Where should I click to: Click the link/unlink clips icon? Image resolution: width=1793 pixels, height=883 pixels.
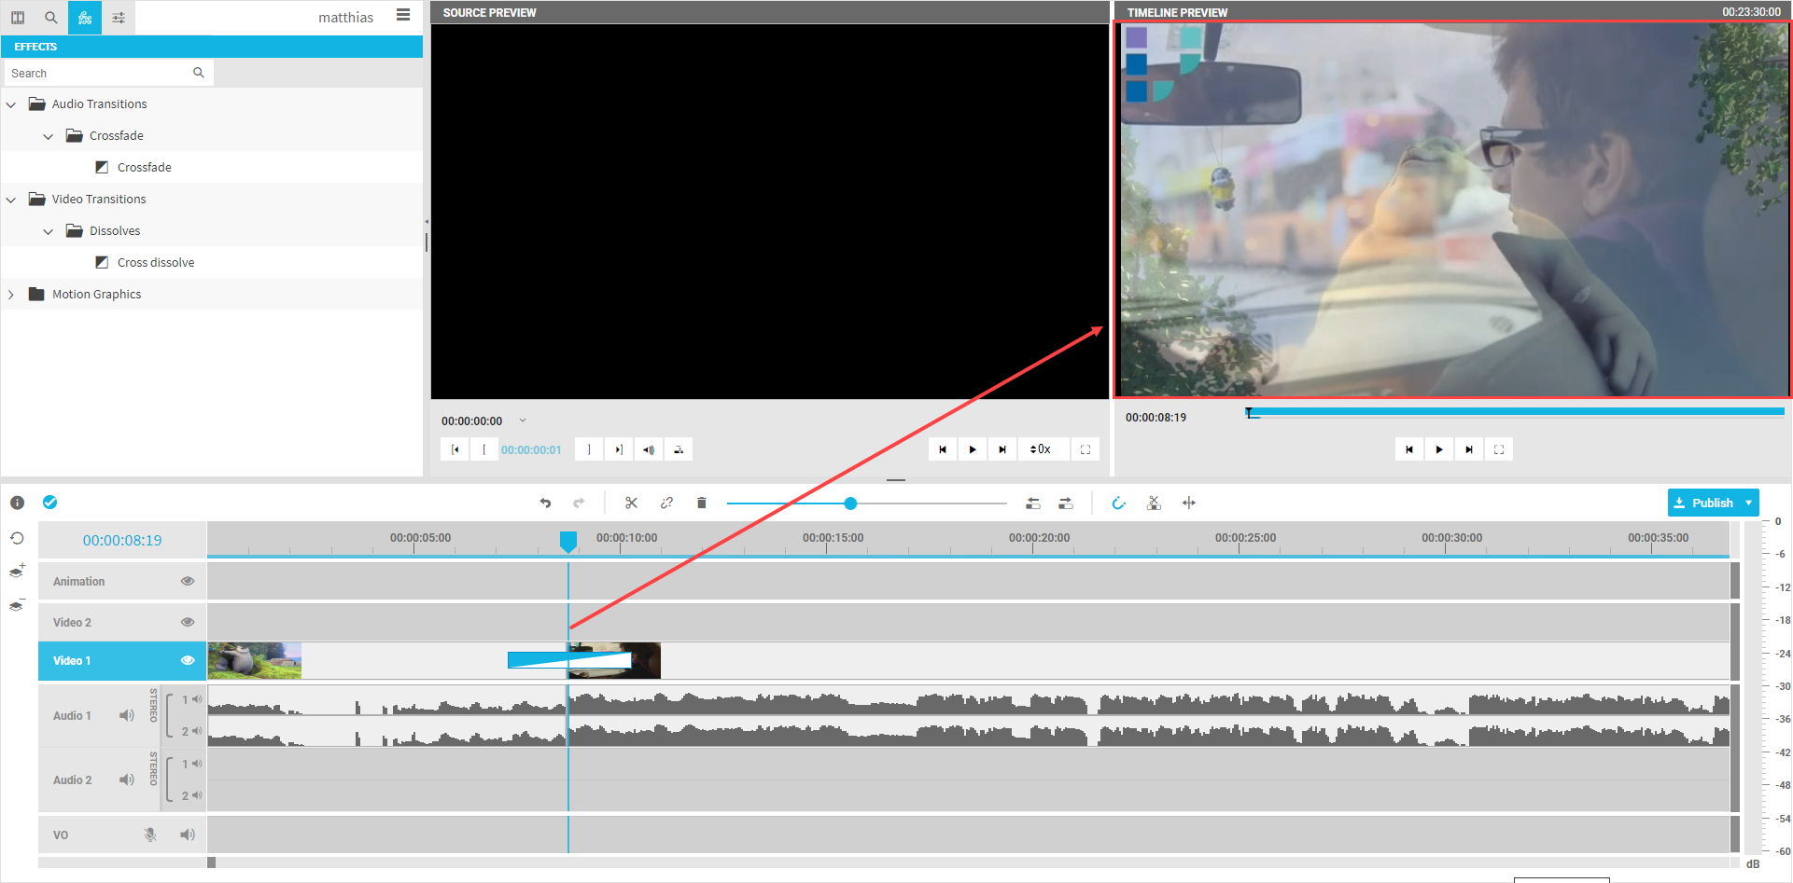[x=666, y=503]
